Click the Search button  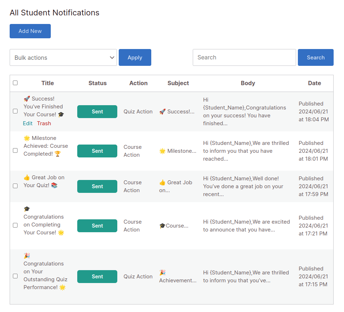[x=315, y=57]
